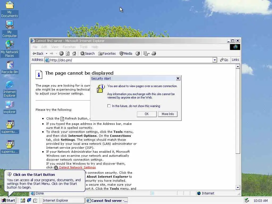Open the File menu

[x=35, y=47]
